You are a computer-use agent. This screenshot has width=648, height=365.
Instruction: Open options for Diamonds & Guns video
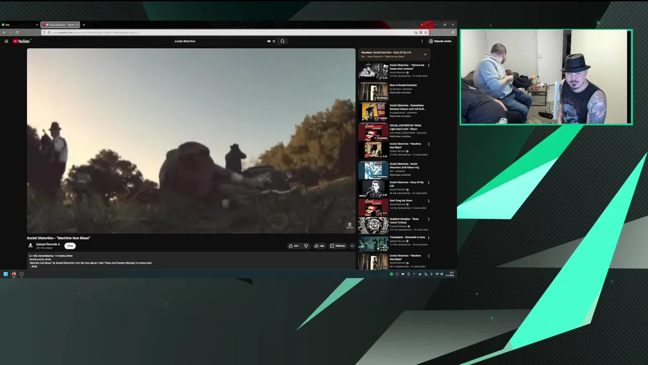click(429, 237)
